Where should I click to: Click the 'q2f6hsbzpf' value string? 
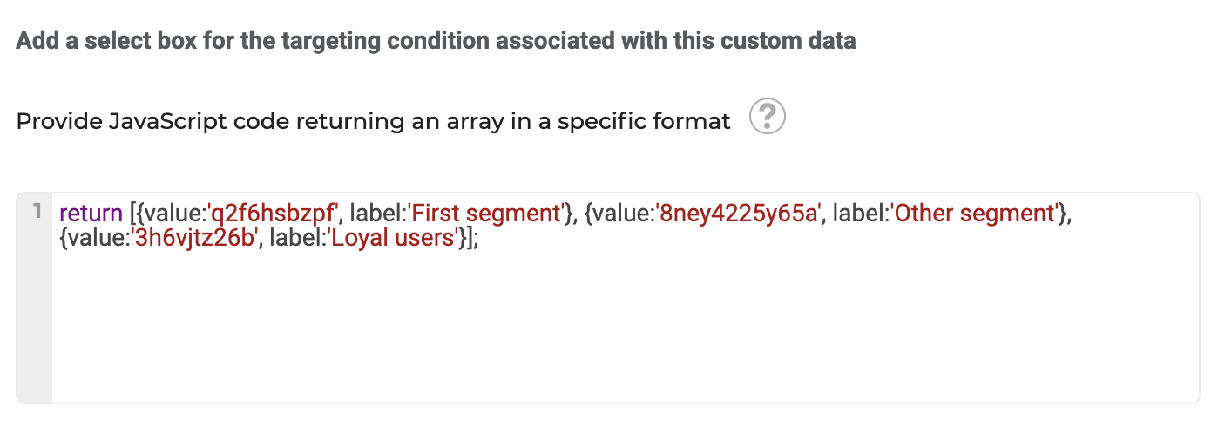(x=272, y=213)
